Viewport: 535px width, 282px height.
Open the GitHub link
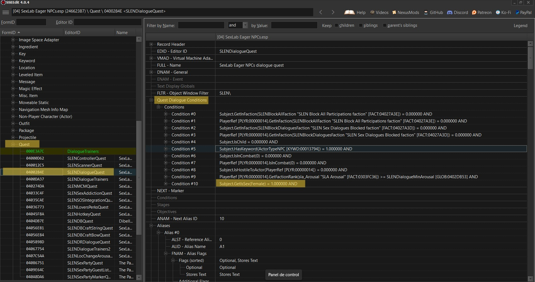coord(434,13)
